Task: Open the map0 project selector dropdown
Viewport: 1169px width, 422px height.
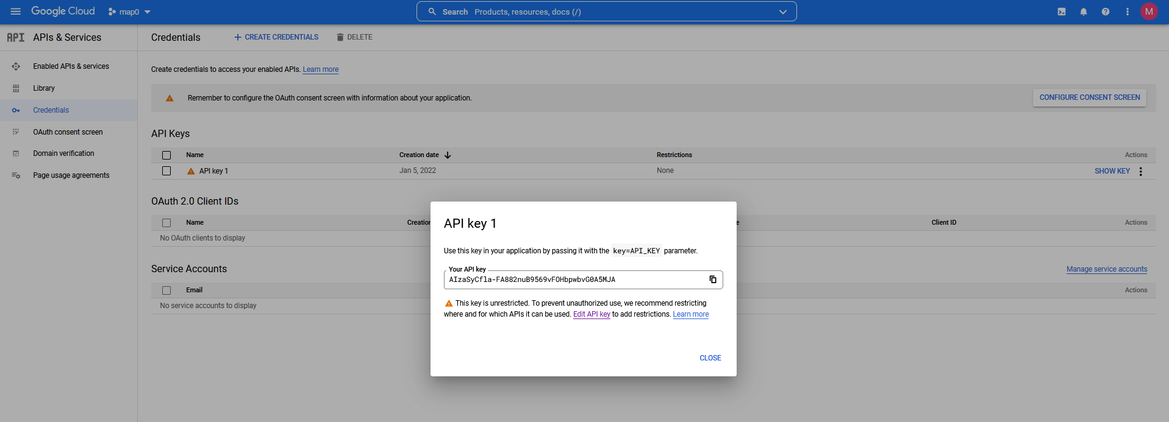Action: tap(129, 12)
